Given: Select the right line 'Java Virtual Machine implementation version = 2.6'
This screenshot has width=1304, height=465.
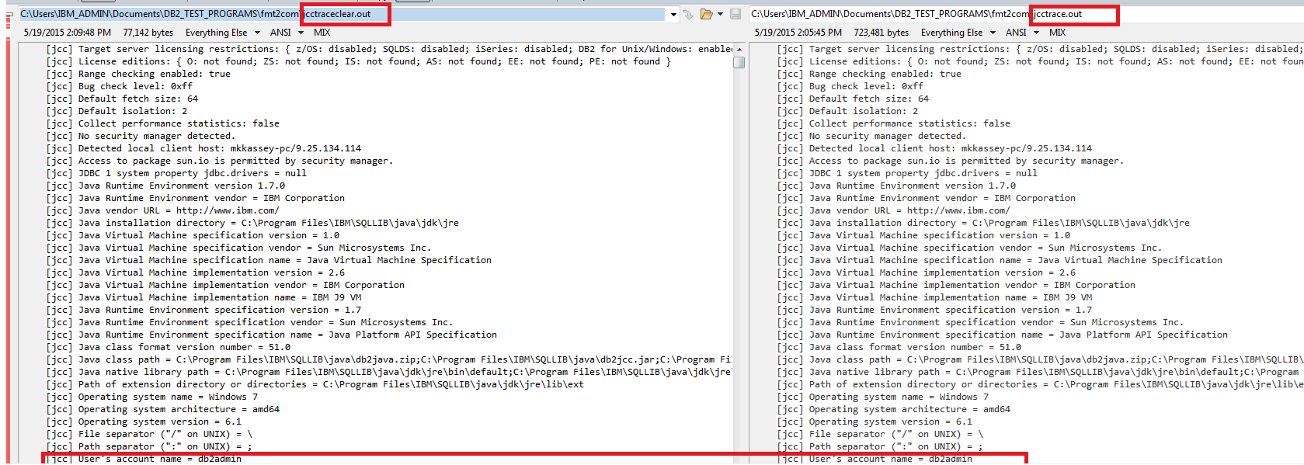Looking at the screenshot, I should click(926, 272).
